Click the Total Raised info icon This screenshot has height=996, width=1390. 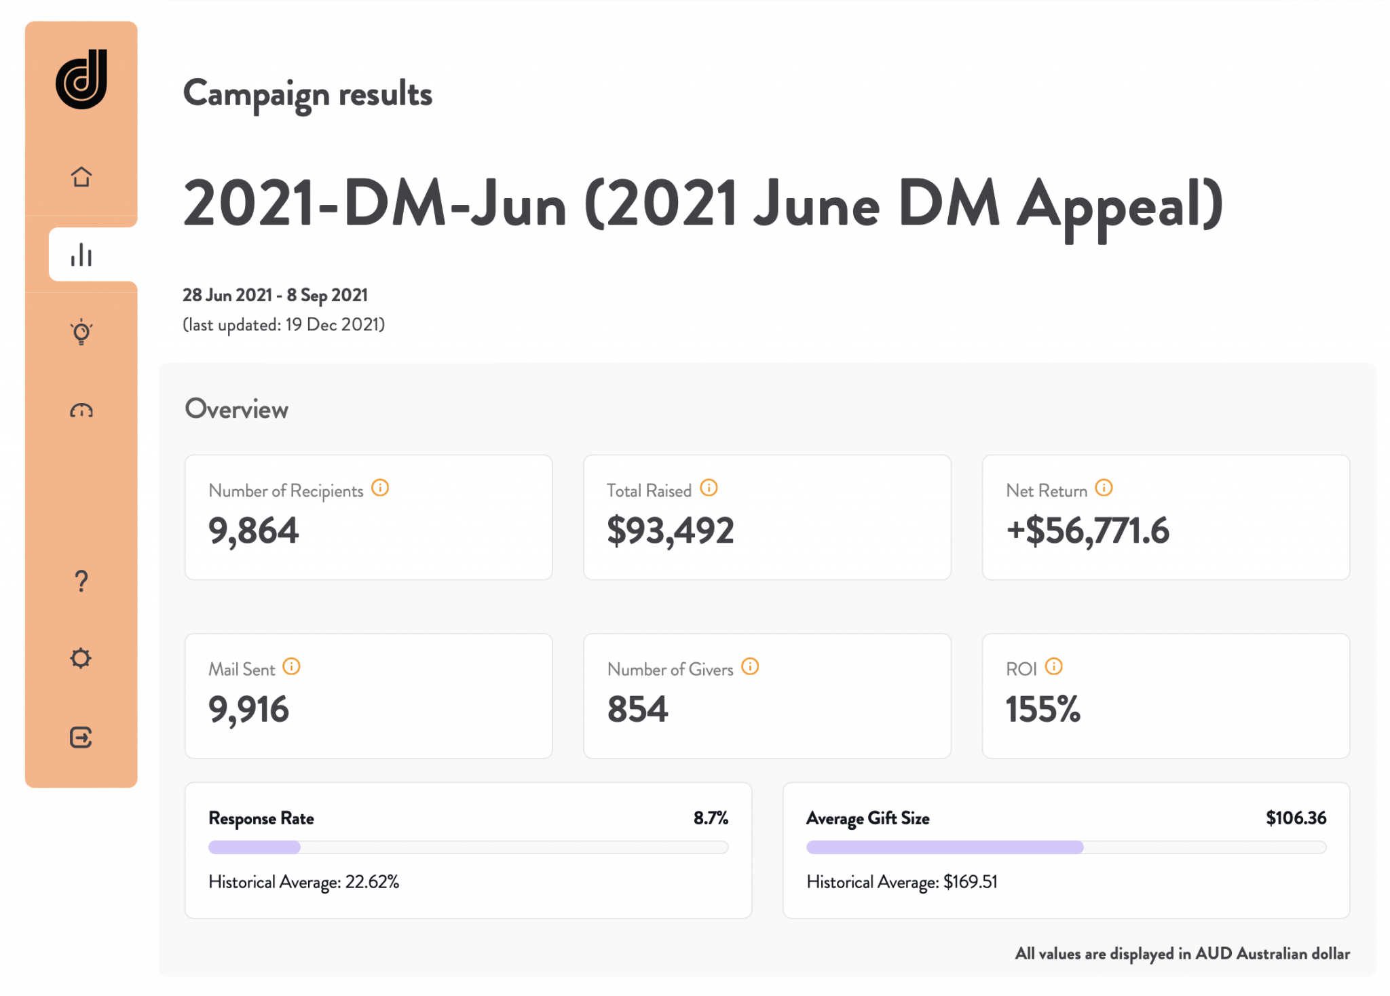click(x=709, y=488)
